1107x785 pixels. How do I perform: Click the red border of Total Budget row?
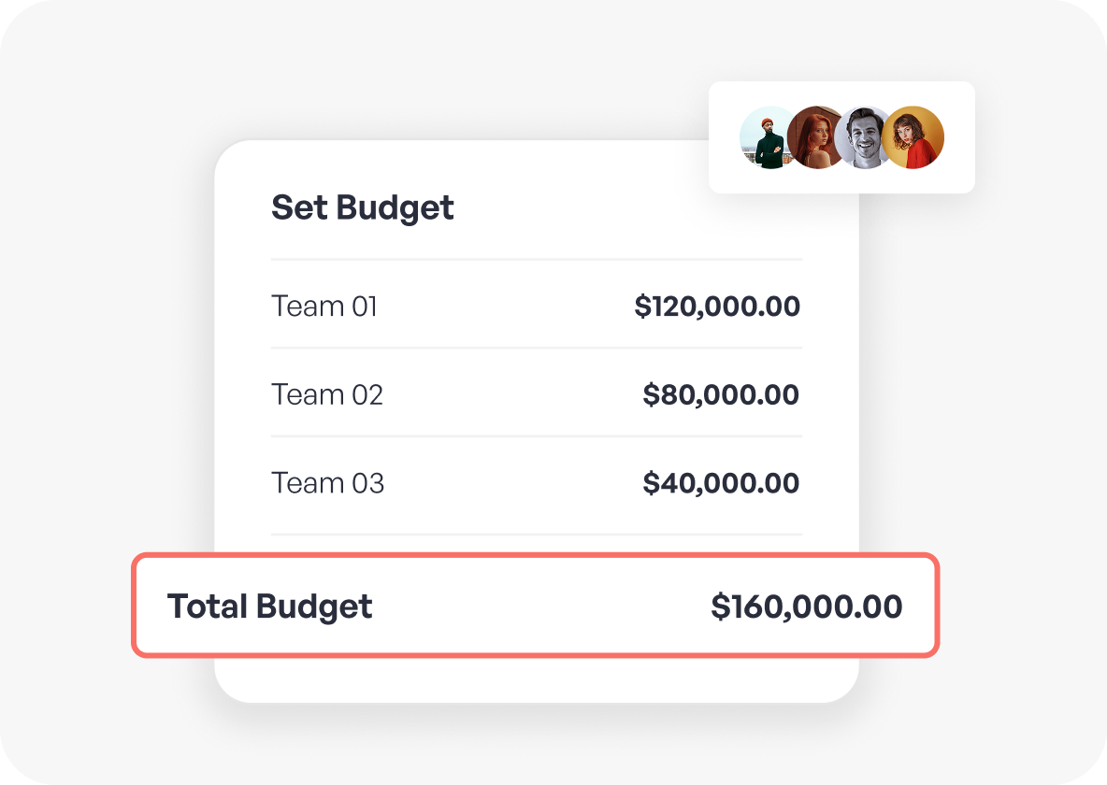coord(535,556)
